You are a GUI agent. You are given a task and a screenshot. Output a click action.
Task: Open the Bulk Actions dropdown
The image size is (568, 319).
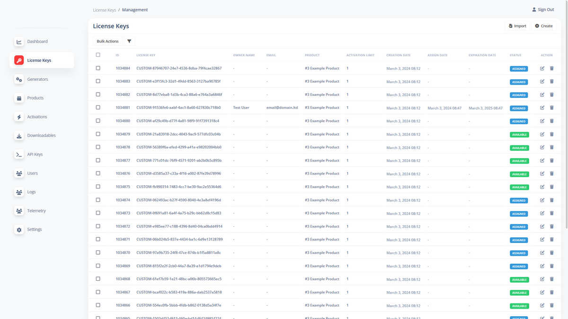[107, 41]
